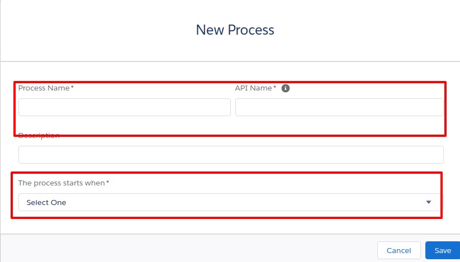Click the red asterisk after API Name
This screenshot has width=460, height=262.
click(x=275, y=88)
